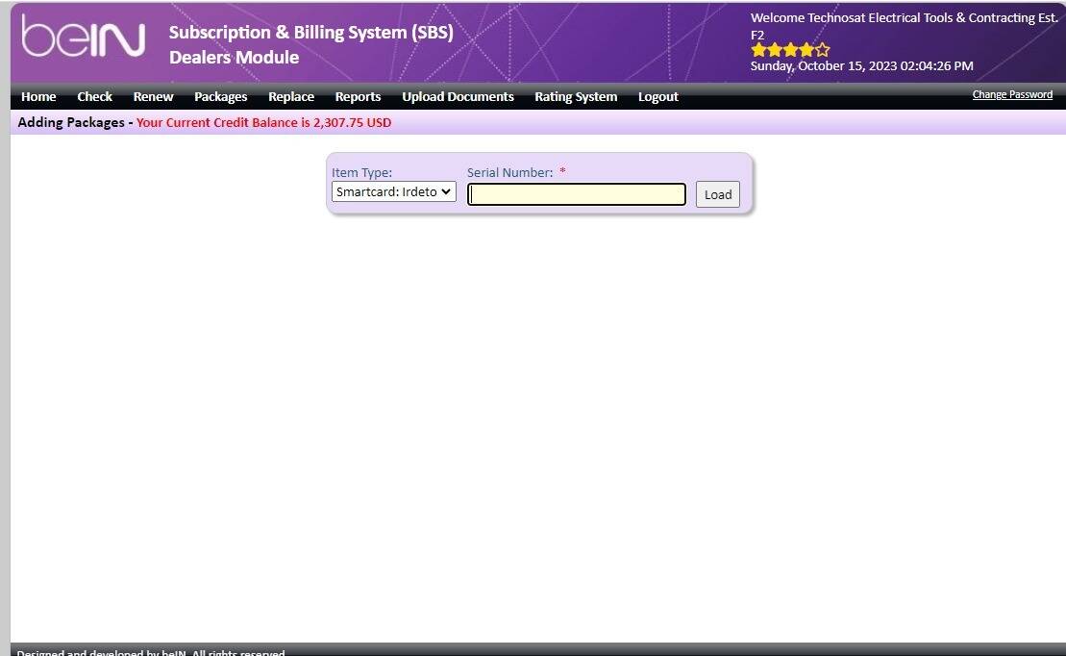Viewport: 1066px width, 656px height.
Task: Expand the Item Type dropdown
Action: [394, 192]
